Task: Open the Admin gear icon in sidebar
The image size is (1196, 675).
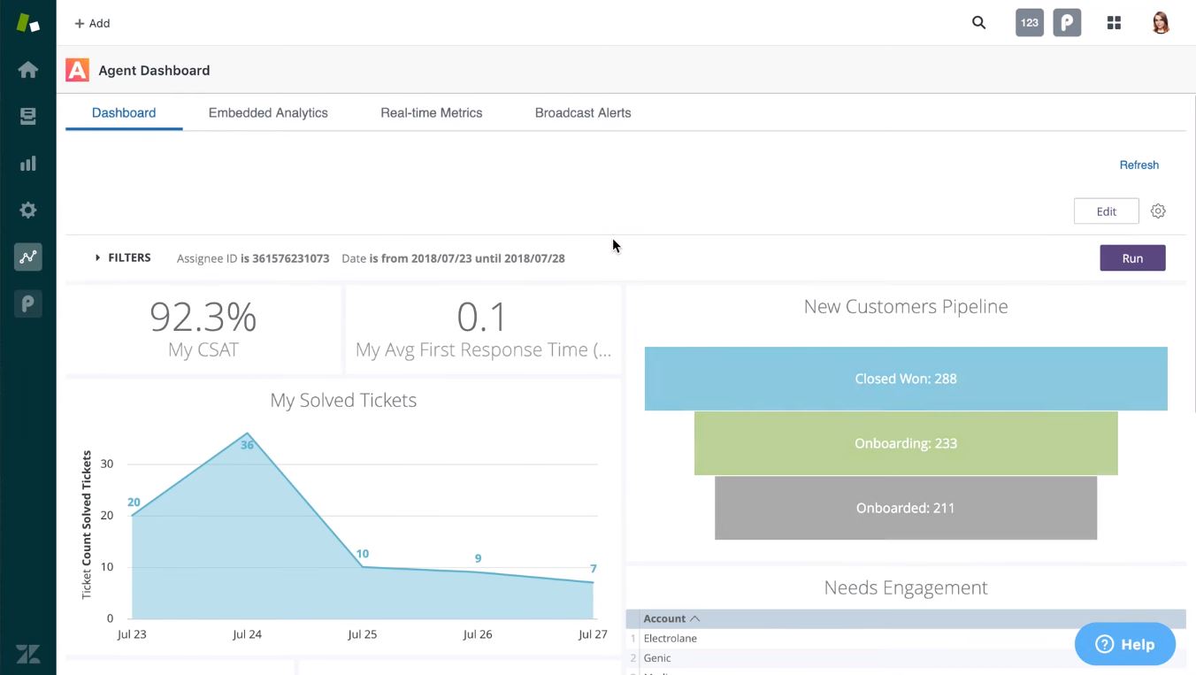Action: click(x=27, y=211)
